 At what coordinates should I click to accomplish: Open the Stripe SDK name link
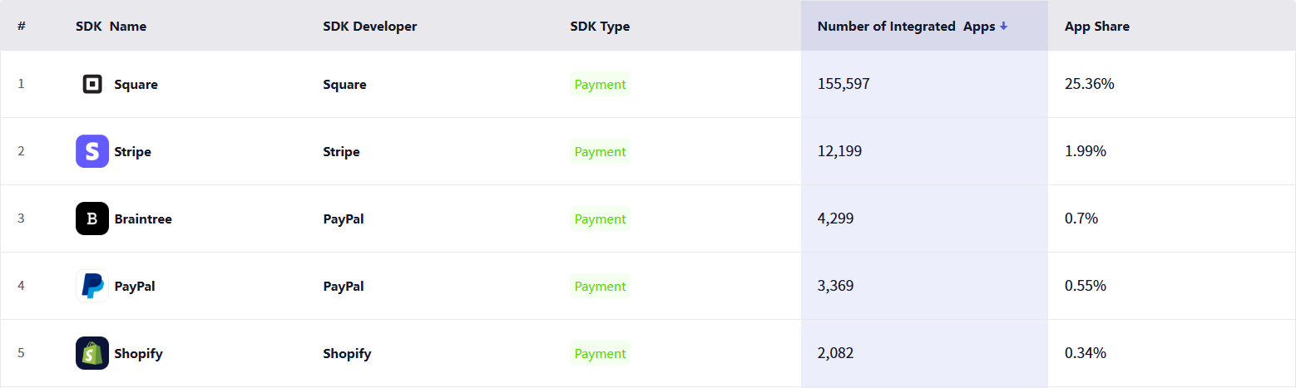133,152
